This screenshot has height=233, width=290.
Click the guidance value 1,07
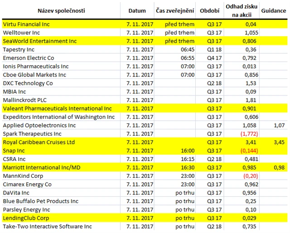point(279,125)
